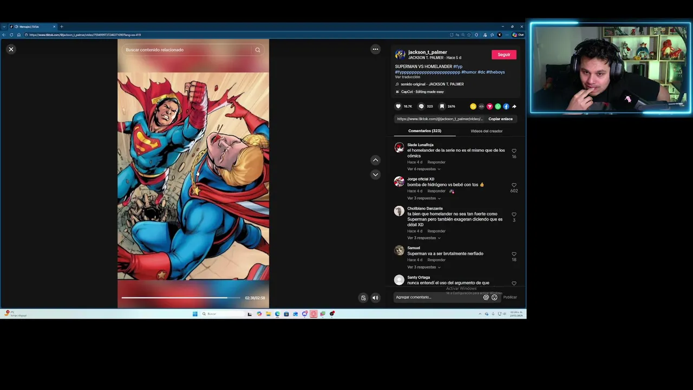This screenshot has width=693, height=390.
Task: Mute the video with speaker icon
Action: [x=375, y=298]
